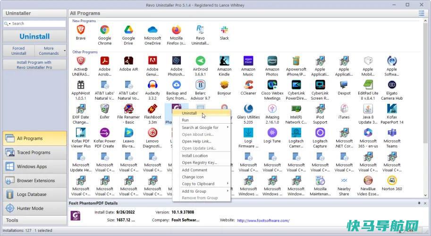431x236 pixels.
Task: Choose Change Icon in context menu
Action: click(202, 177)
